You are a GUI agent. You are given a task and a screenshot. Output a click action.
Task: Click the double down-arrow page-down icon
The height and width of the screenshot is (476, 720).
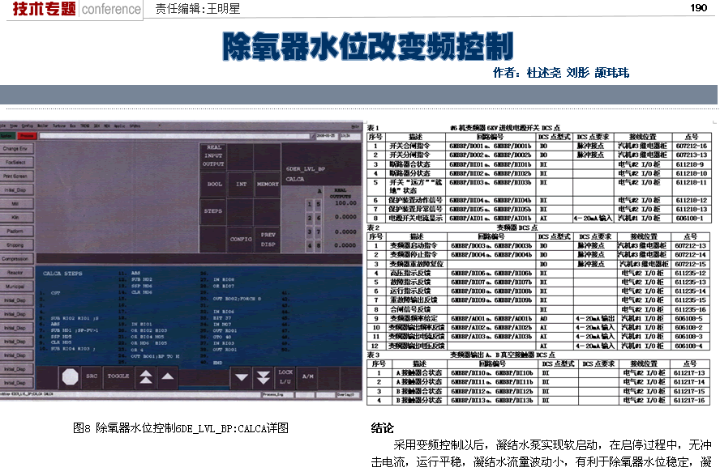(264, 377)
